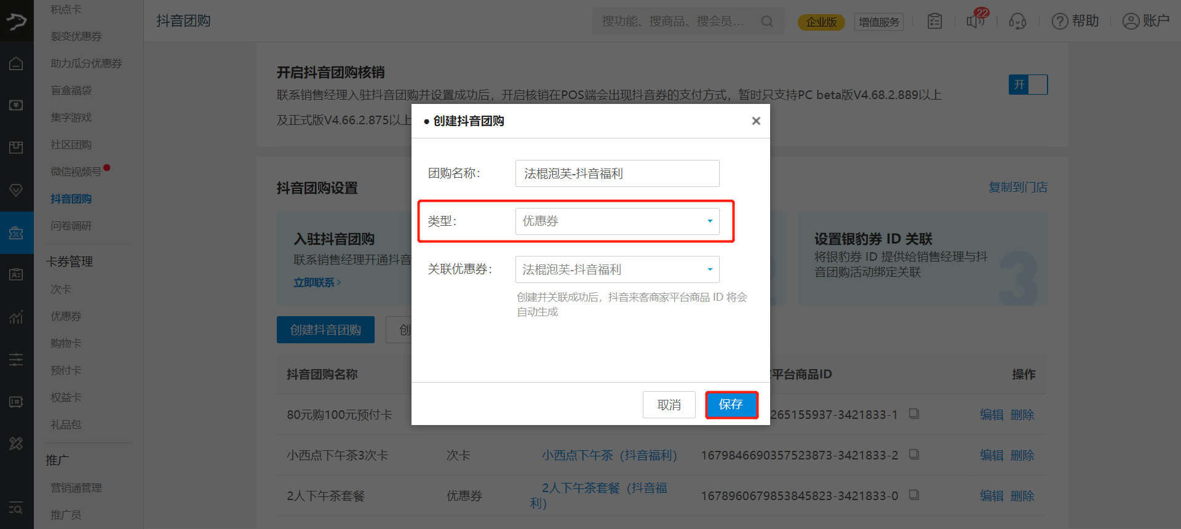Go to 预付卡 in the sidebar
The width and height of the screenshot is (1181, 529).
(x=66, y=371)
